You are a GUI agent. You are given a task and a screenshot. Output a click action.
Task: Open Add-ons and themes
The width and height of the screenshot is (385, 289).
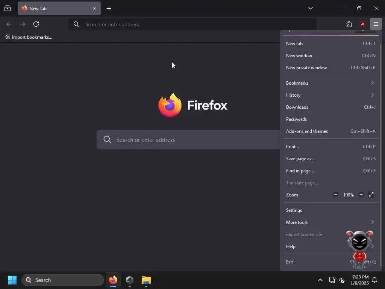[330, 131]
